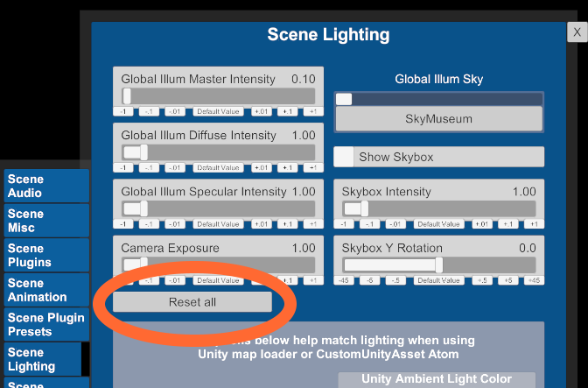The width and height of the screenshot is (588, 388).
Task: Decrease Camera Exposure by .1
Action: tap(149, 280)
